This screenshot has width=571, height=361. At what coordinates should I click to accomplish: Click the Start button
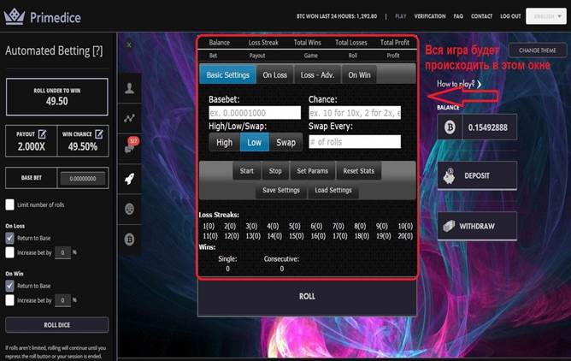point(246,171)
